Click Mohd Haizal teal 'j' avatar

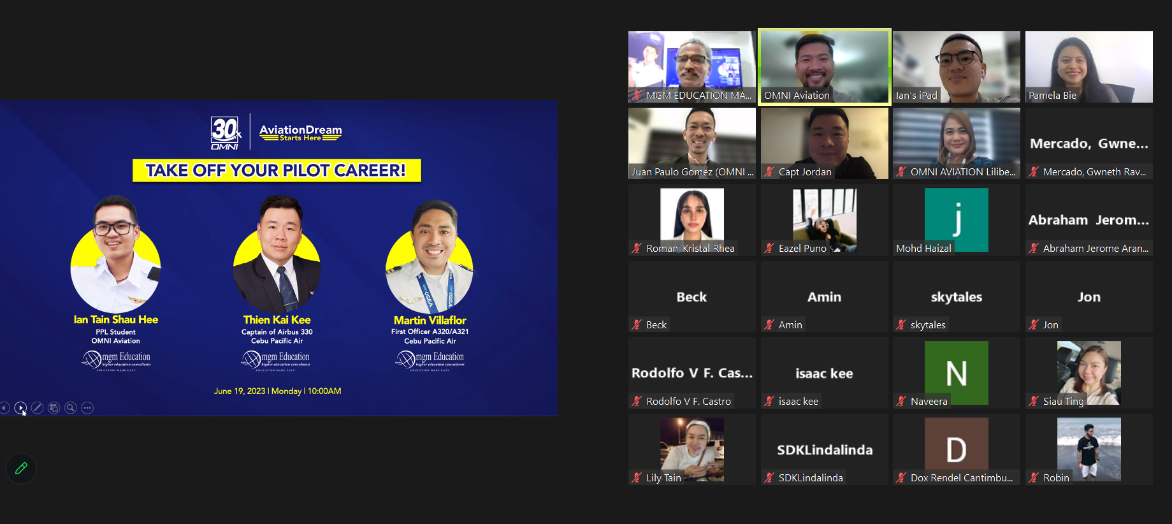tap(957, 220)
